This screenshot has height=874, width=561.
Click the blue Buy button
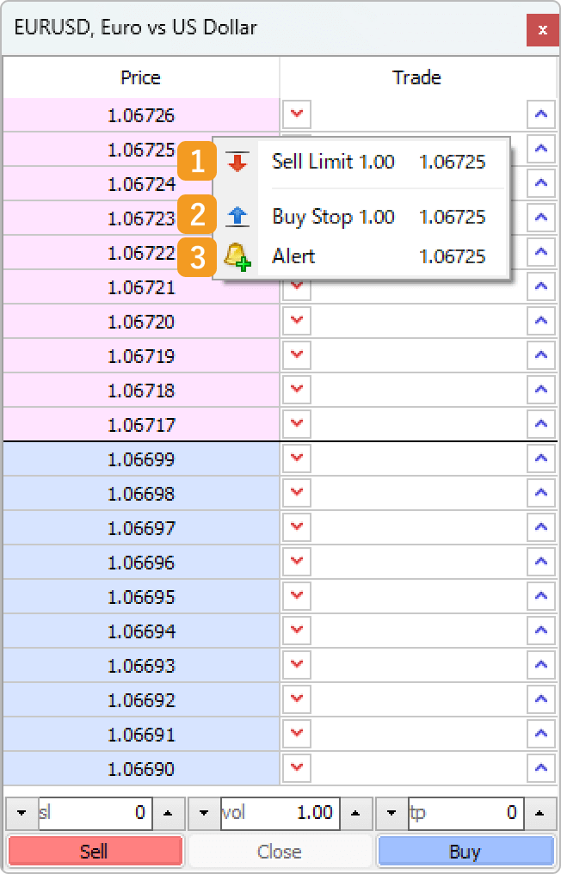tap(465, 851)
